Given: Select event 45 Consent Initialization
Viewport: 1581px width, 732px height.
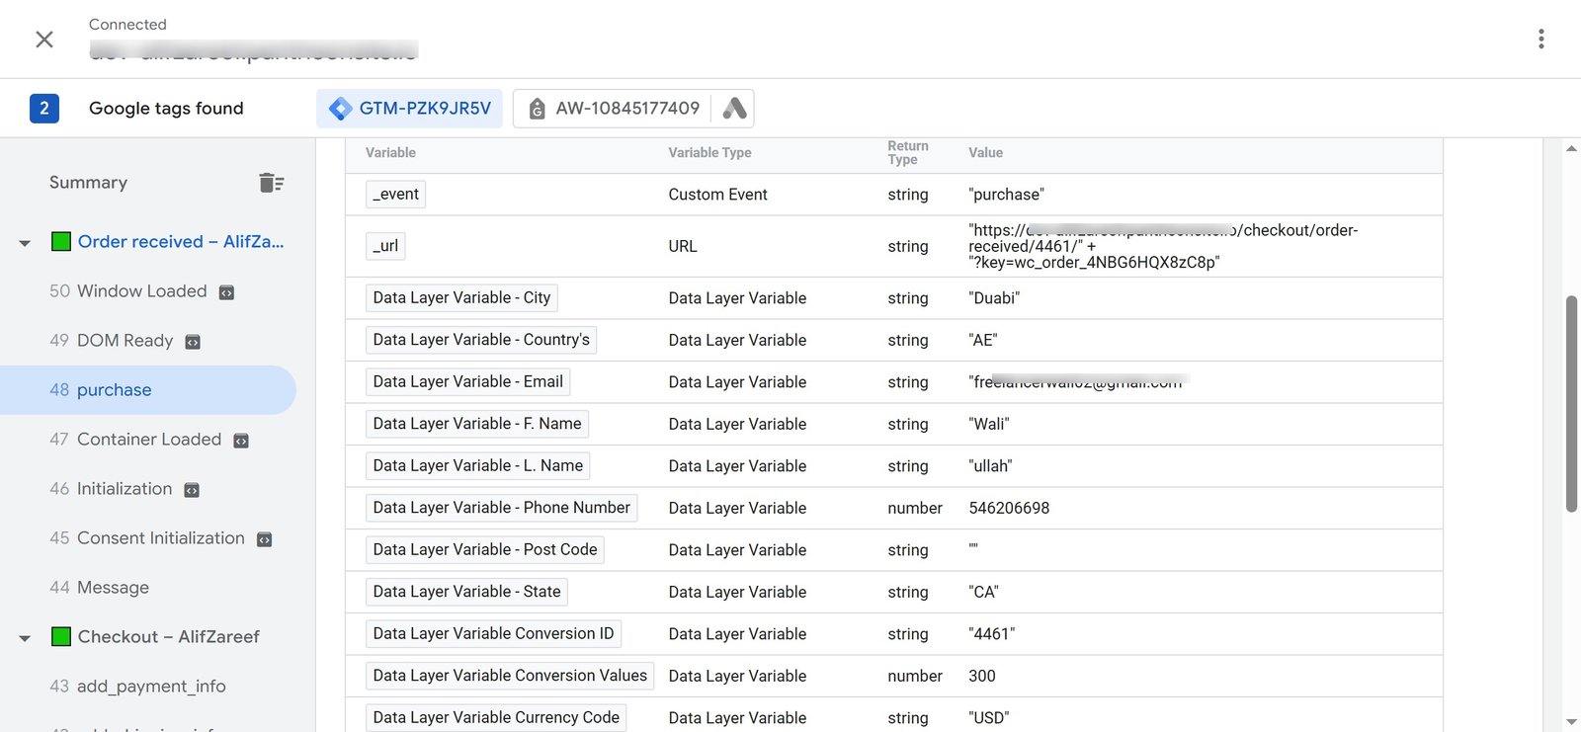Looking at the screenshot, I should (x=147, y=538).
